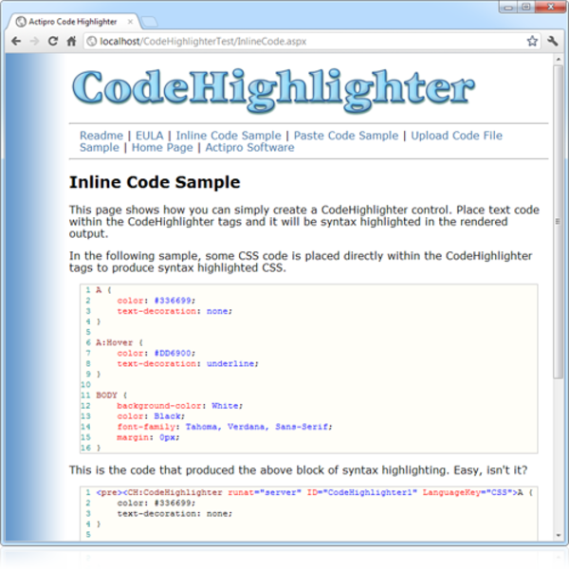Click the browser Forward arrow

[34, 42]
